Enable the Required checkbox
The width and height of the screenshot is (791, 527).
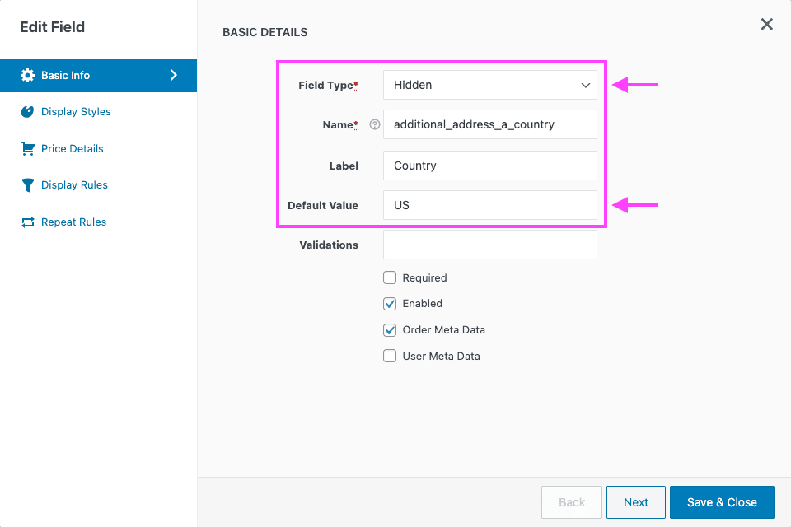pos(390,277)
